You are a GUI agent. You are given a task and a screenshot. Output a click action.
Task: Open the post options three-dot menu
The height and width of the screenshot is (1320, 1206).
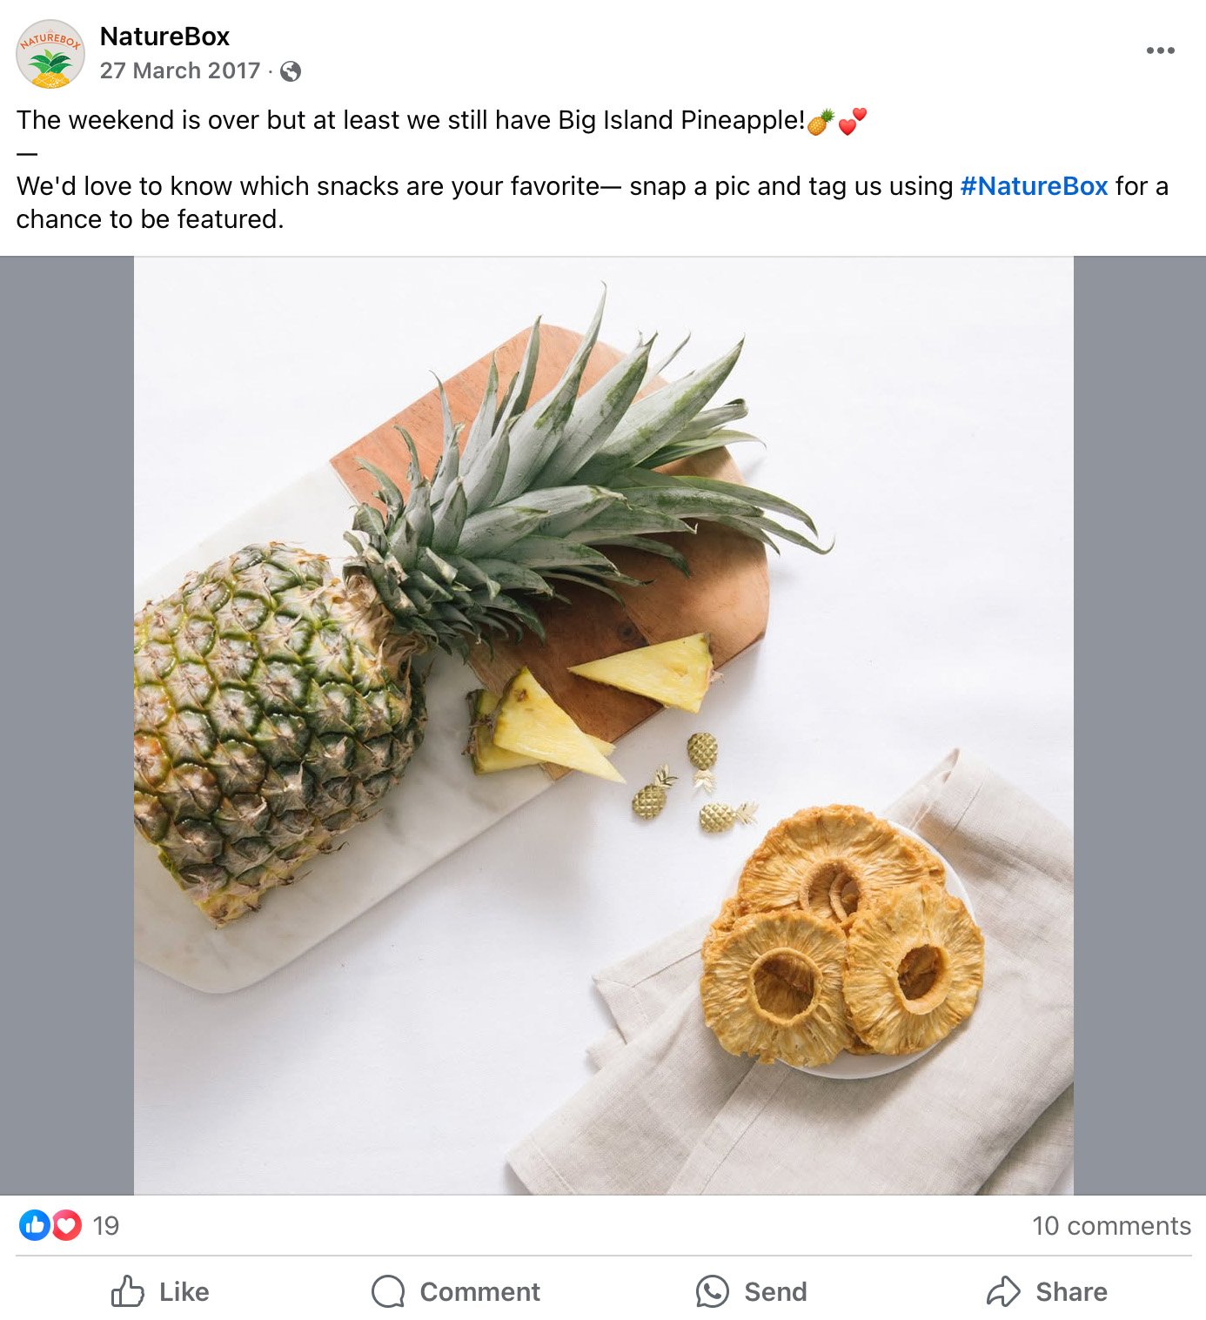coord(1160,50)
